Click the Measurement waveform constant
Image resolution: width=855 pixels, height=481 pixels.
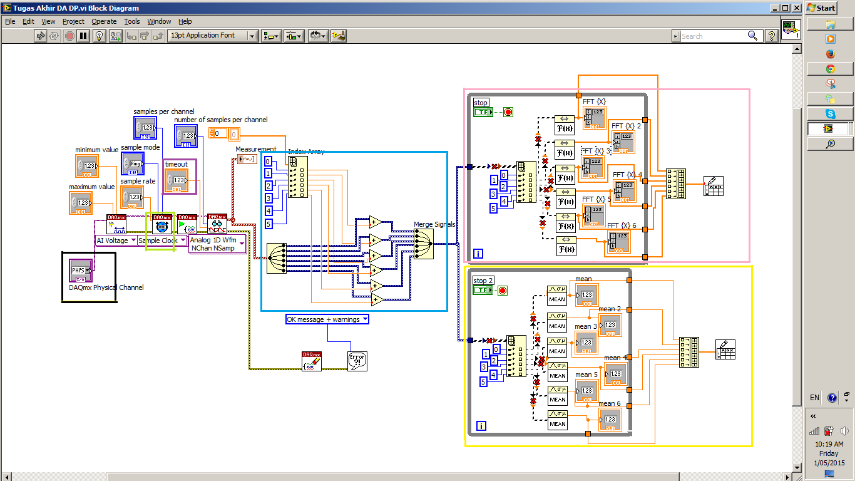(246, 159)
